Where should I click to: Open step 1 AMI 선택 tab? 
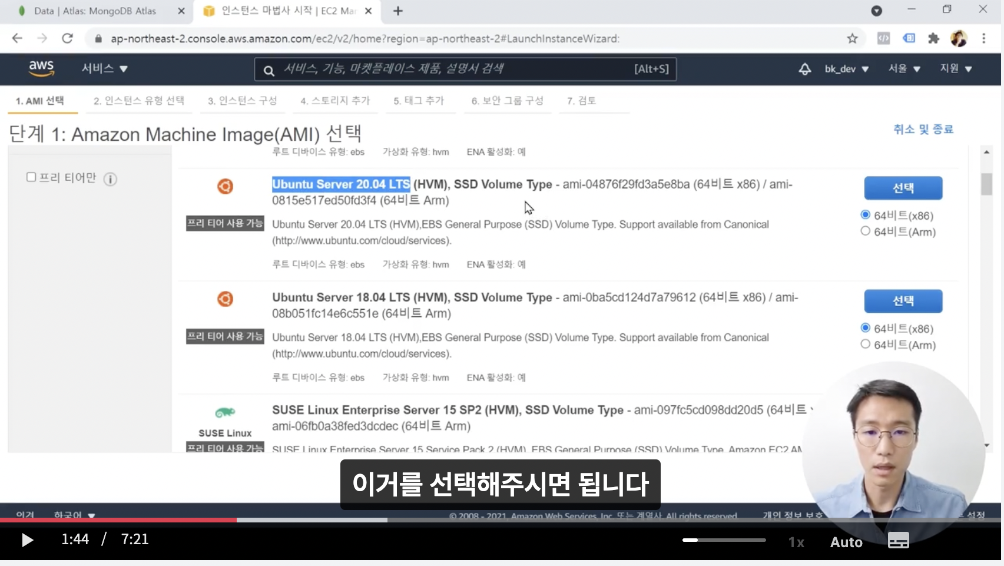tap(40, 101)
